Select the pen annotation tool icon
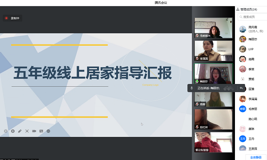The image size is (267, 160). tap(20, 131)
